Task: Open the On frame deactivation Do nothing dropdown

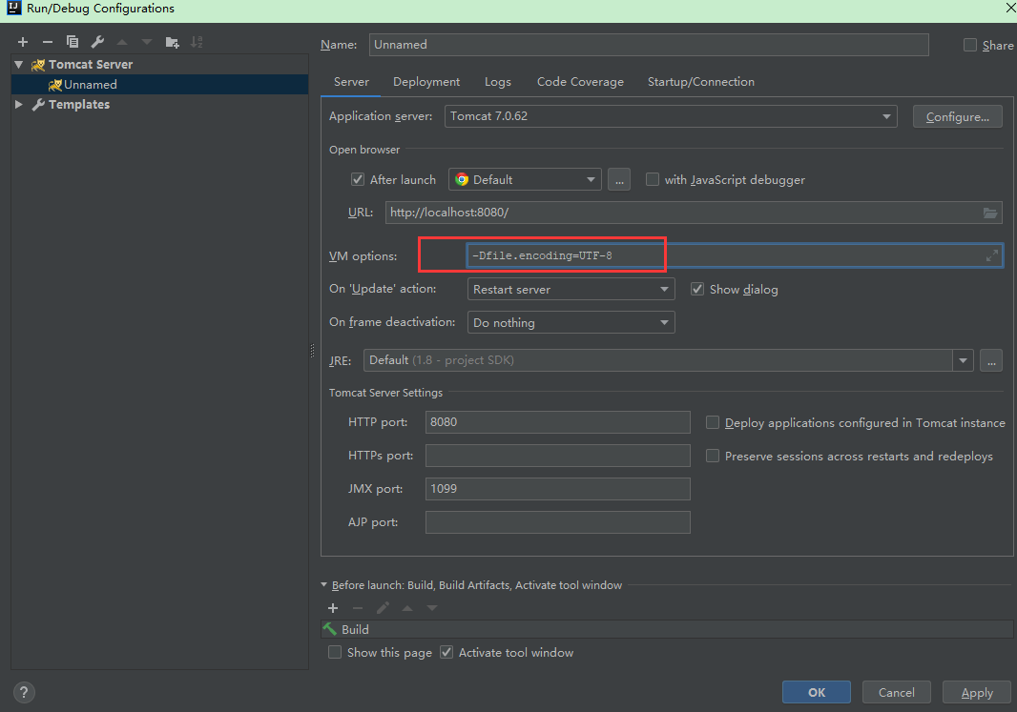Action: (571, 322)
